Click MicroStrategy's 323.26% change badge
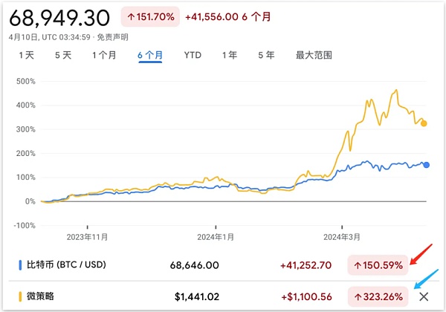This screenshot has height=312, width=446. click(x=377, y=296)
